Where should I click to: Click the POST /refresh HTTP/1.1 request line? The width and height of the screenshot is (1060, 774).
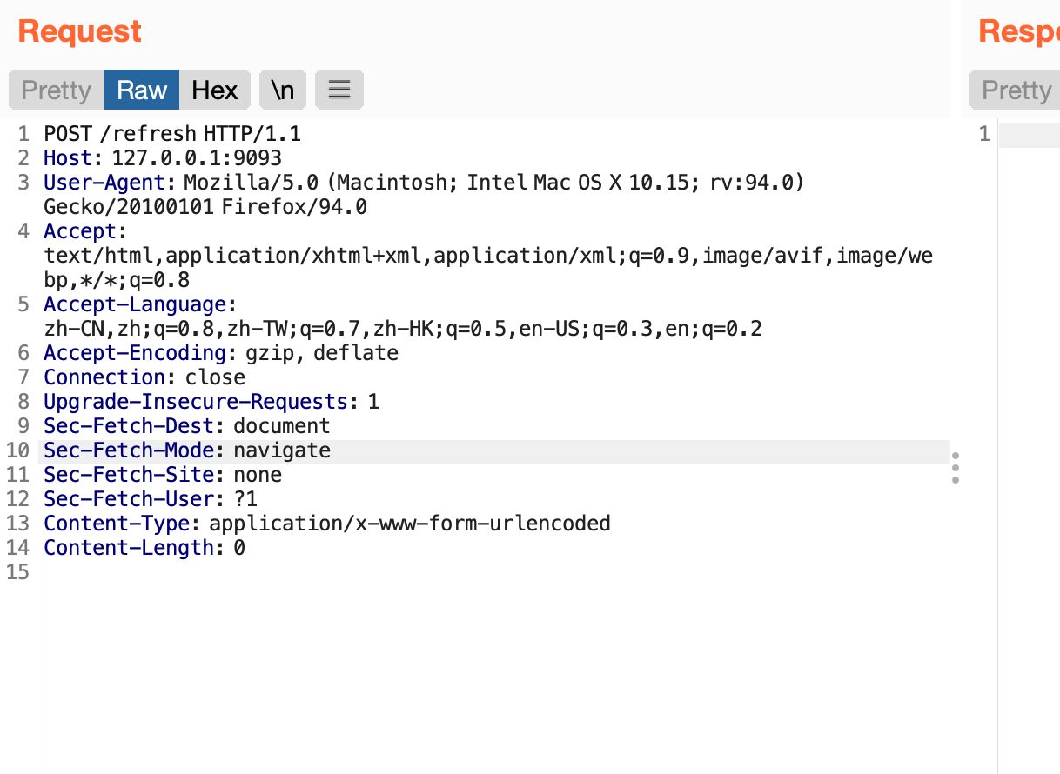coord(172,134)
